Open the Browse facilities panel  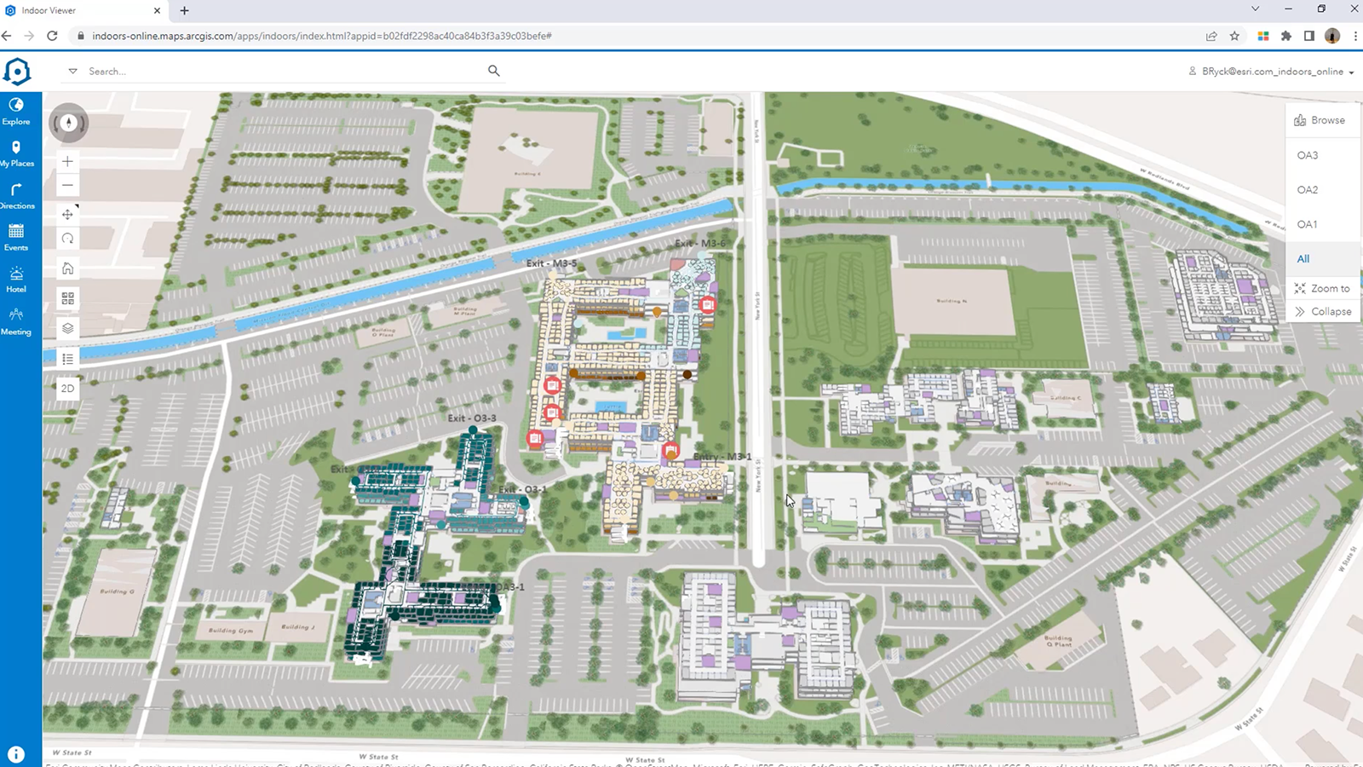coord(1322,119)
